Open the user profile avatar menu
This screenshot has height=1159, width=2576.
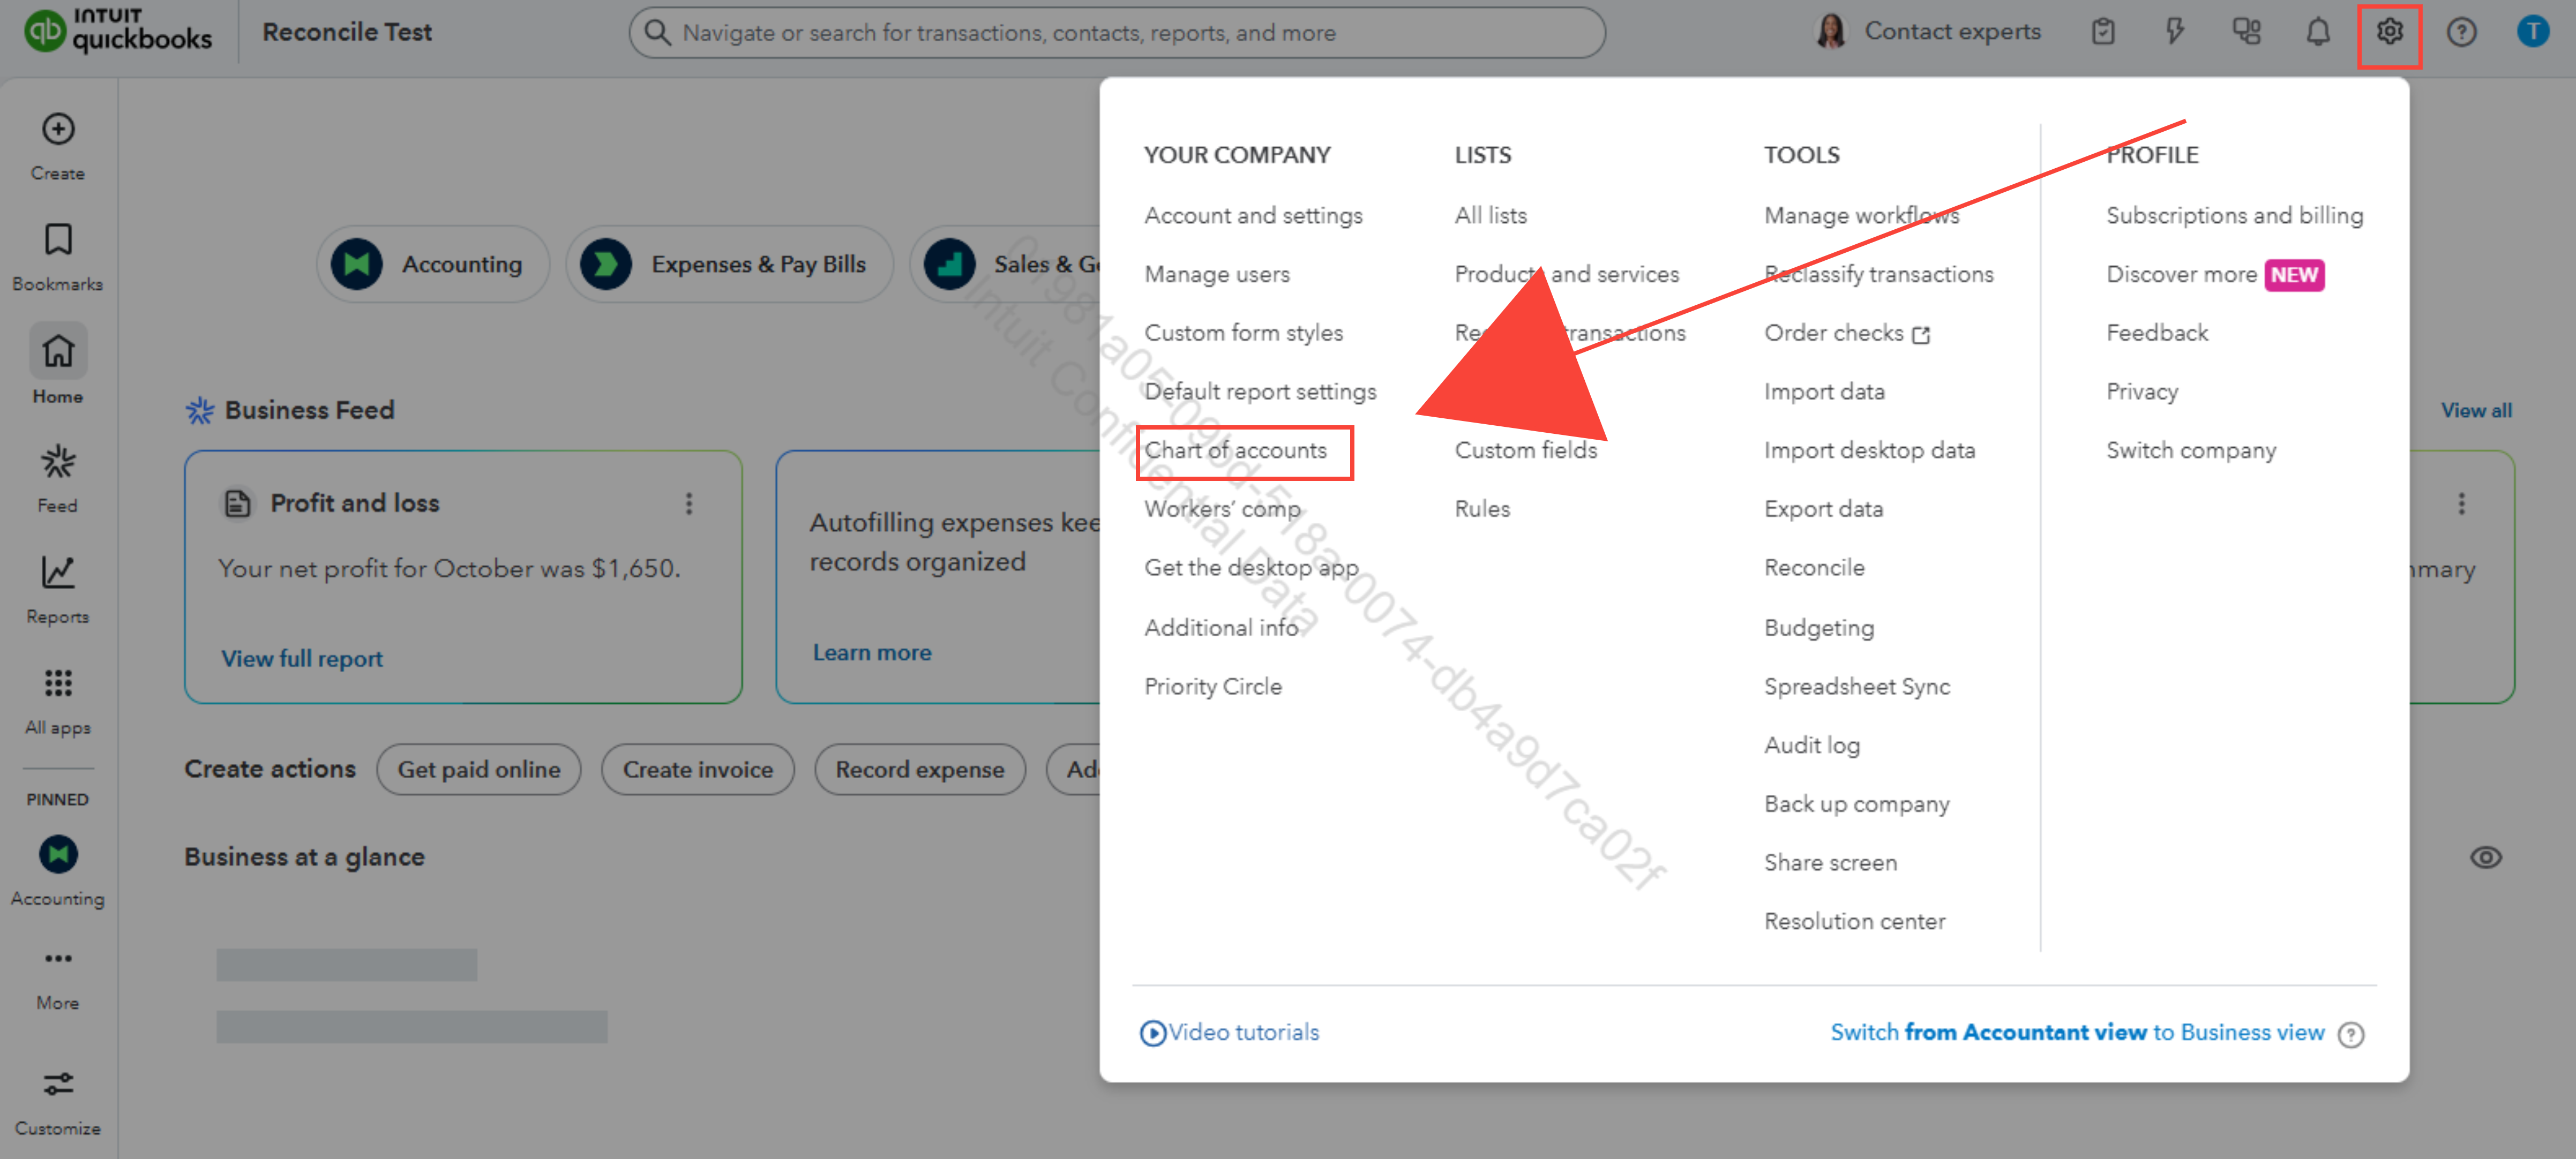point(2531,33)
